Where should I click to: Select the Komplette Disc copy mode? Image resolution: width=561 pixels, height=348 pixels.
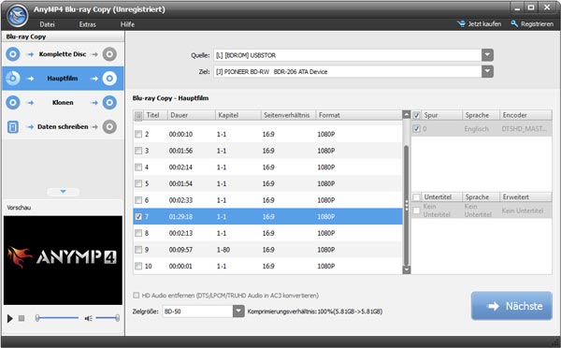[63, 54]
